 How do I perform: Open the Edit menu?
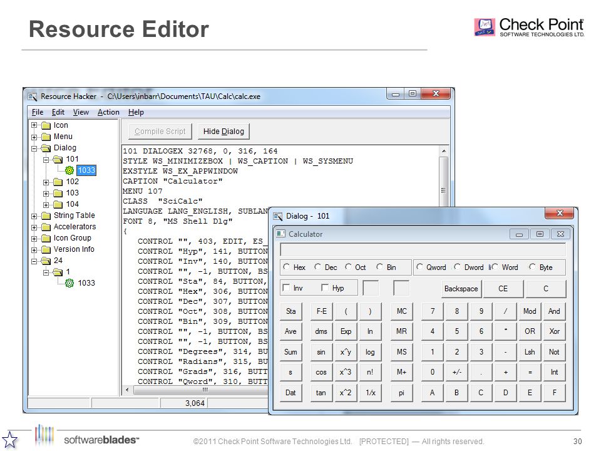[x=58, y=112]
